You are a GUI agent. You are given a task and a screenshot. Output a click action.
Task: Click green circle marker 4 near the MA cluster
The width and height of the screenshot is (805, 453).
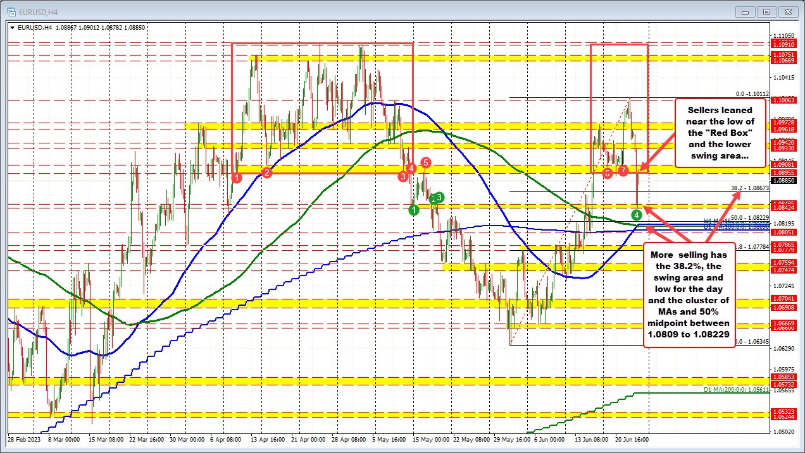636,215
